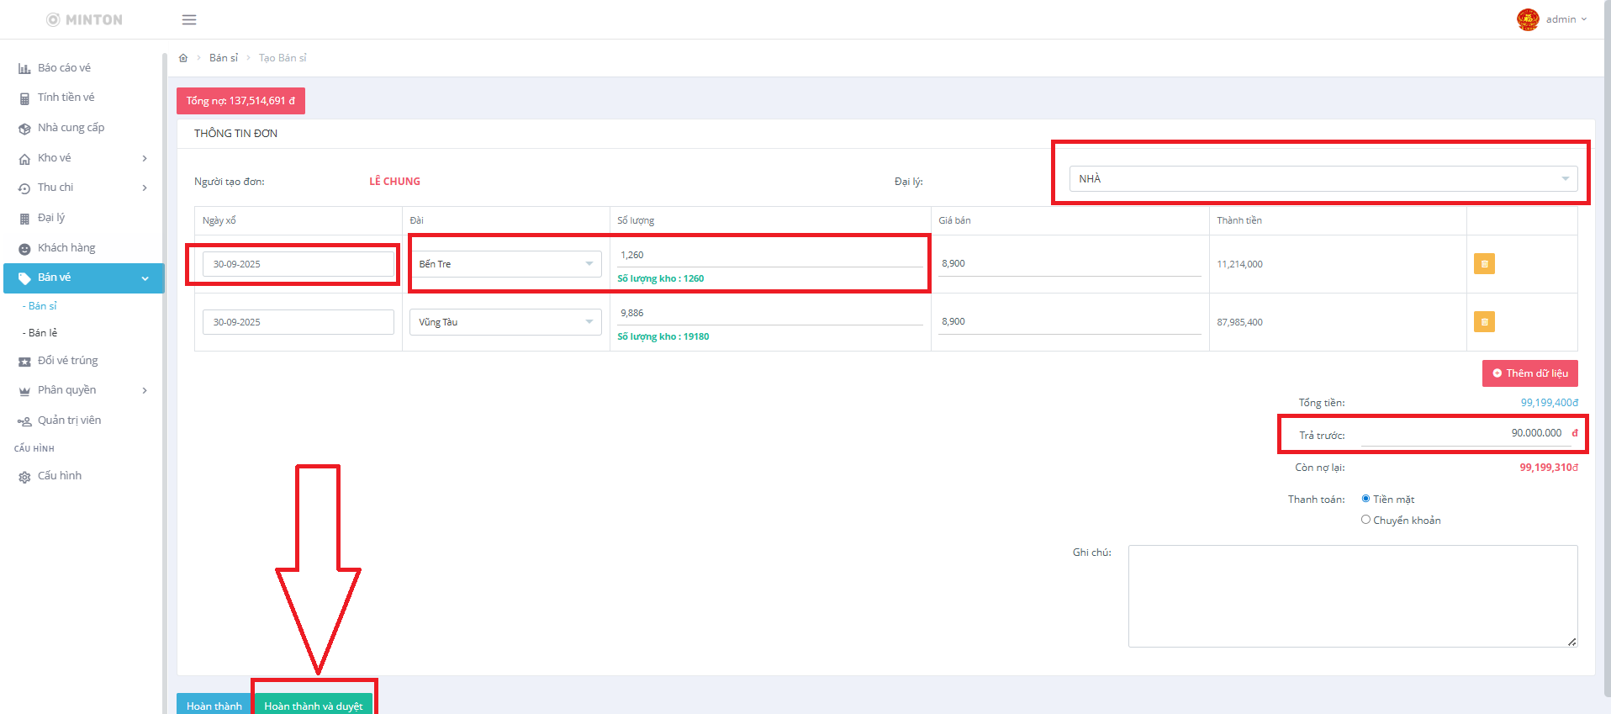Screen dimensions: 1611x714
Task: Click the hamburger menu toggle icon
Action: (x=189, y=19)
